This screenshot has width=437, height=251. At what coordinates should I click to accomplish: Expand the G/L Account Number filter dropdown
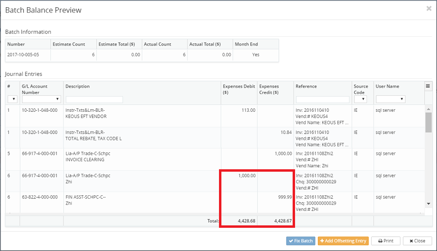42,99
